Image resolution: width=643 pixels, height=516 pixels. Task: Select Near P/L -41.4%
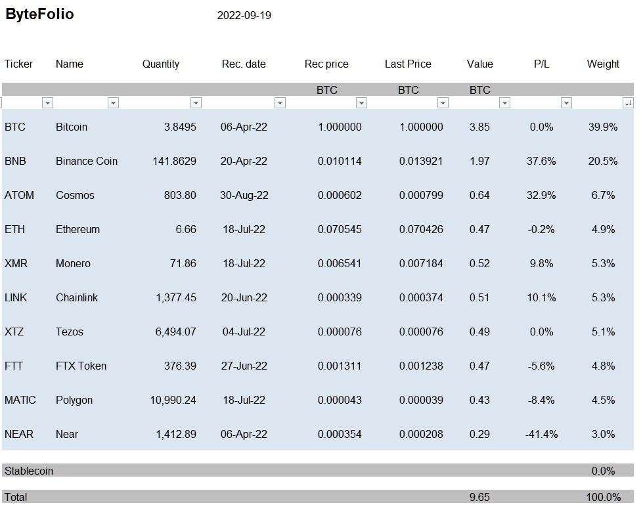click(x=541, y=434)
